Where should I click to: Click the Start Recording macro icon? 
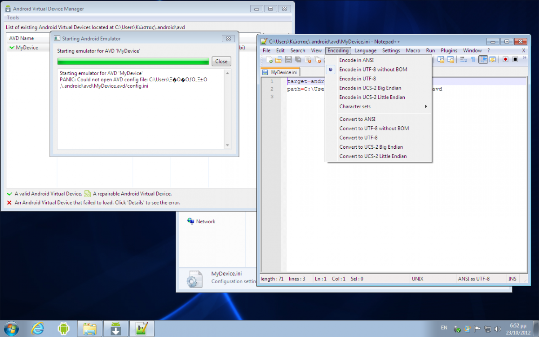(x=505, y=59)
